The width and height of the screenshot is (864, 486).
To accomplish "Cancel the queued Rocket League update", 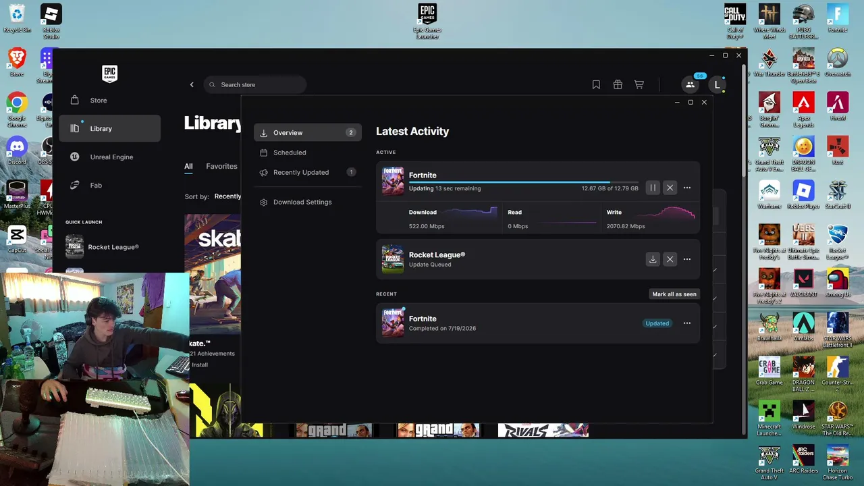I will coord(670,259).
